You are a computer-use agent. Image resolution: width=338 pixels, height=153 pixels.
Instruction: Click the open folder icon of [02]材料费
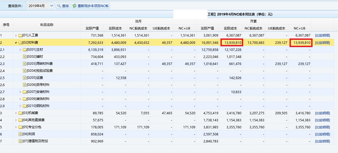(20, 43)
